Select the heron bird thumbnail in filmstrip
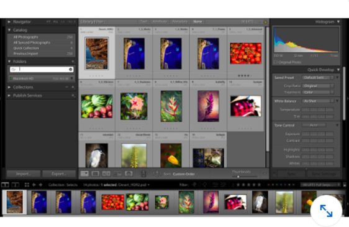This screenshot has height=227, width=349. pyautogui.click(x=260, y=202)
